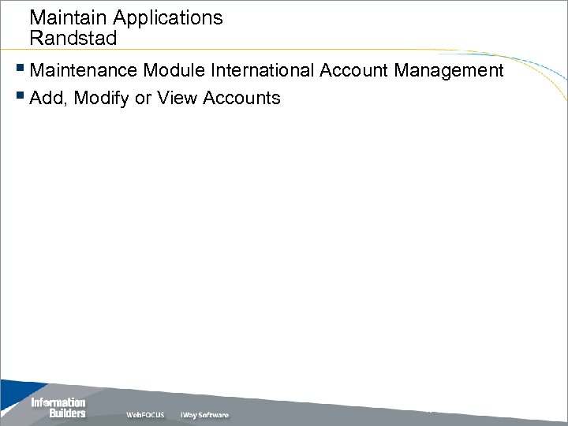568x426 pixels.
Task: Select the slide title "Maintain Applications"
Action: click(126, 17)
